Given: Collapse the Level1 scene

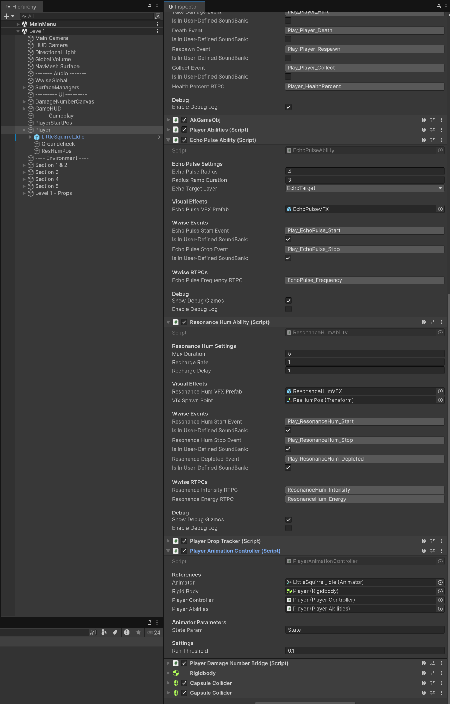Looking at the screenshot, I should click(x=18, y=31).
